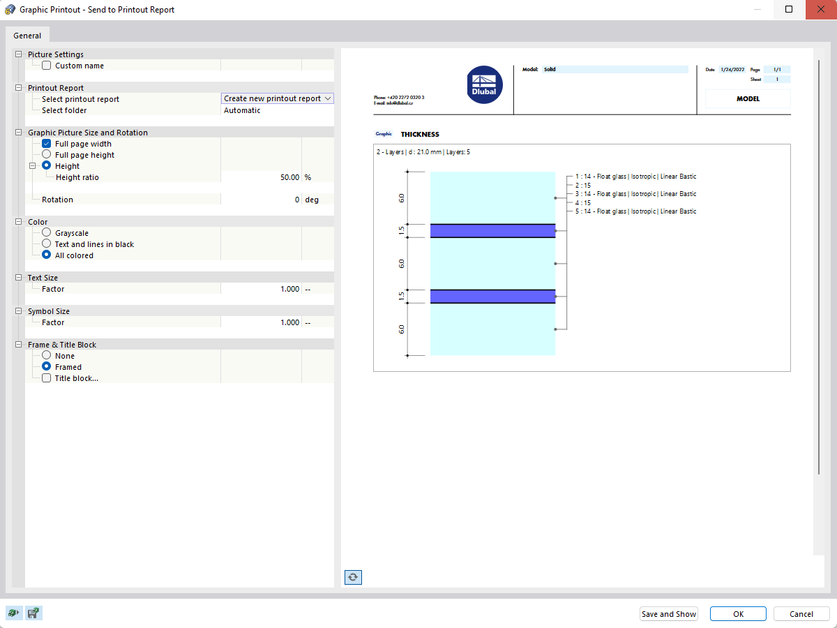Screen dimensions: 837x628
Task: Collapse the Symbol Size section
Action: pos(18,311)
